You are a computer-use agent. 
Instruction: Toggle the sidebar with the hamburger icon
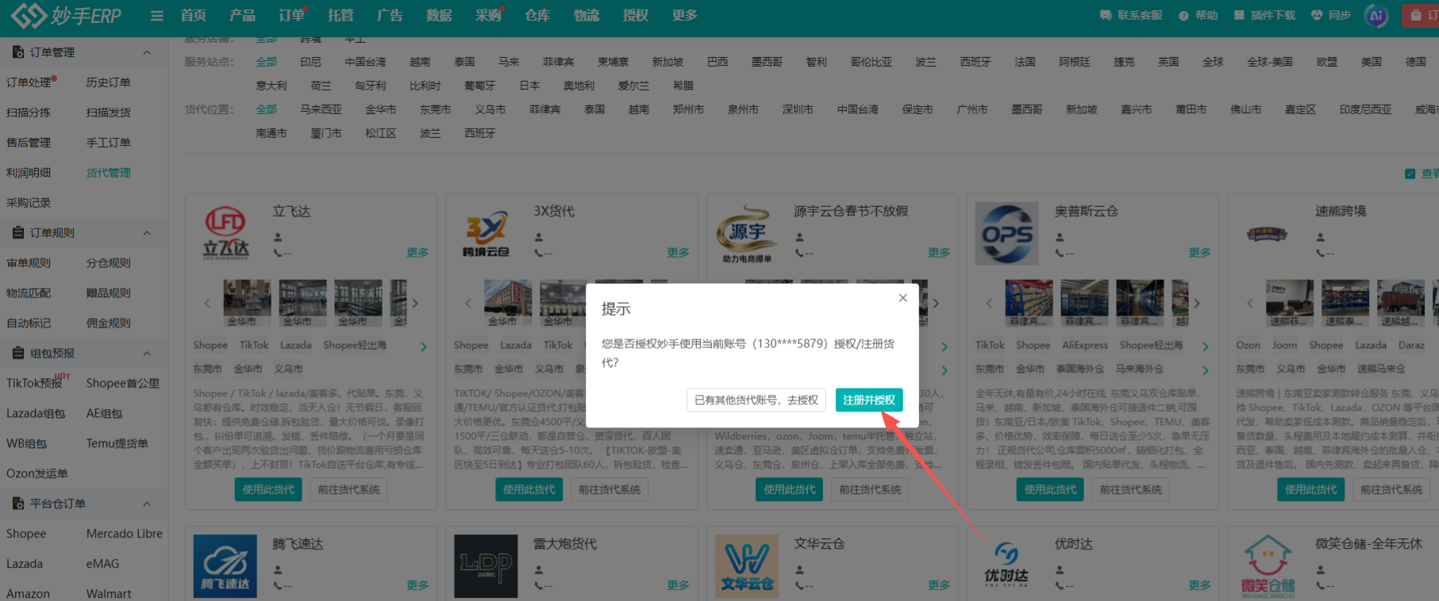156,16
